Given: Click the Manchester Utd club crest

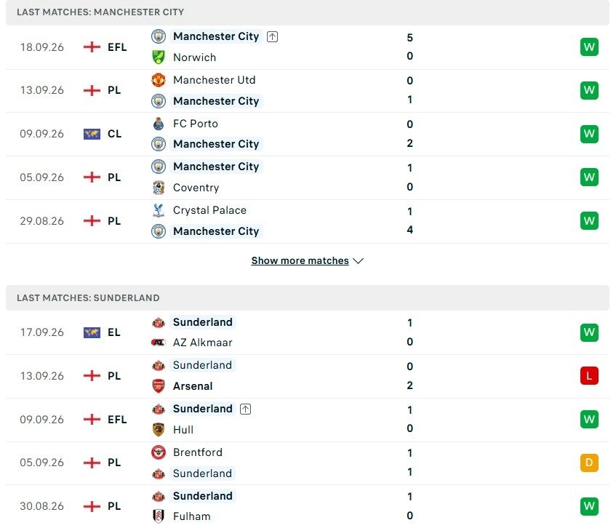Looking at the screenshot, I should pyautogui.click(x=159, y=80).
